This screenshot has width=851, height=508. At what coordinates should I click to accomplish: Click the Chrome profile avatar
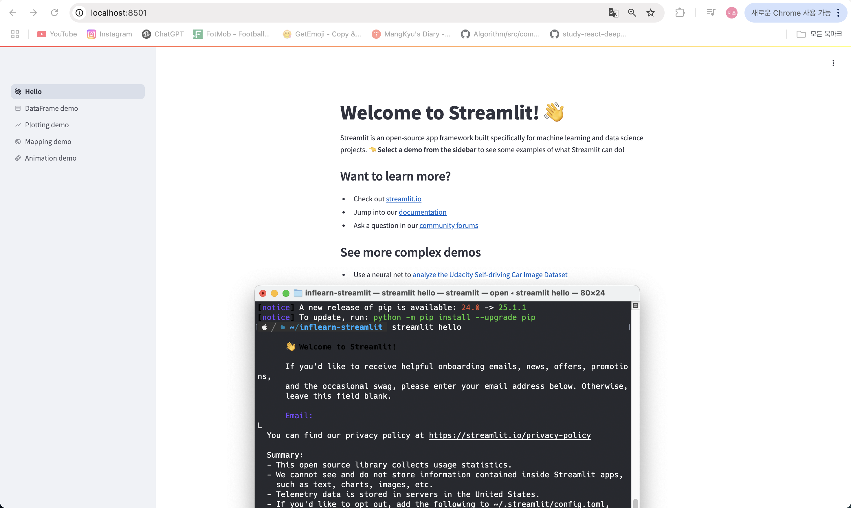pos(731,13)
